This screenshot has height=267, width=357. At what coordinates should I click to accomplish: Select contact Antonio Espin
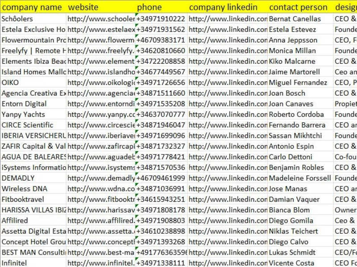[300, 146]
